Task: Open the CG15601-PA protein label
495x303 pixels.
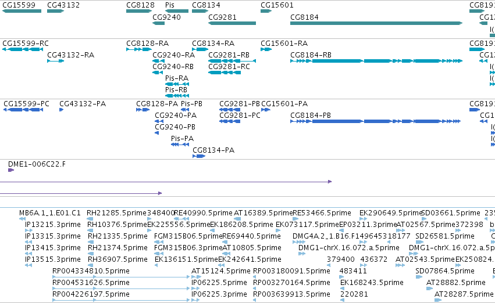Action: click(x=284, y=104)
